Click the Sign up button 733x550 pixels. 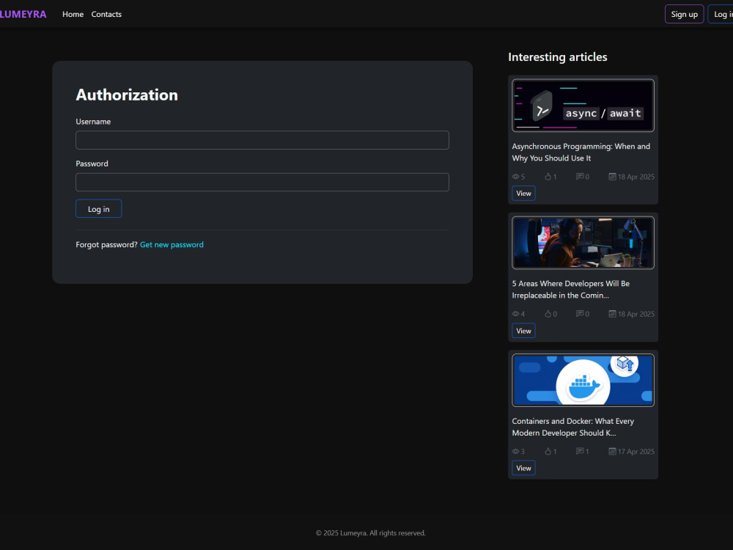684,14
